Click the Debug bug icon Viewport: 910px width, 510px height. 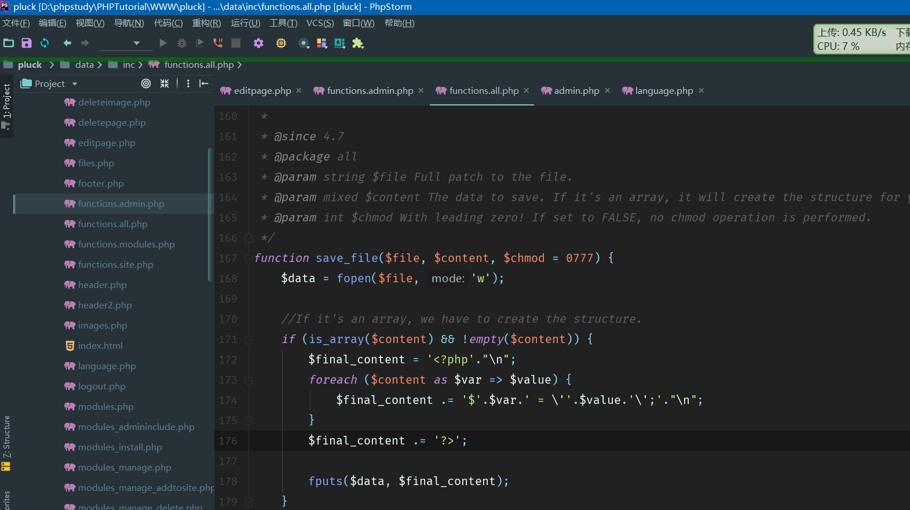tap(182, 43)
